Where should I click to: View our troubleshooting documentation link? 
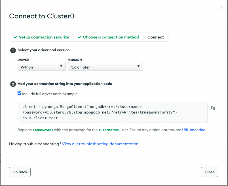[100, 144]
